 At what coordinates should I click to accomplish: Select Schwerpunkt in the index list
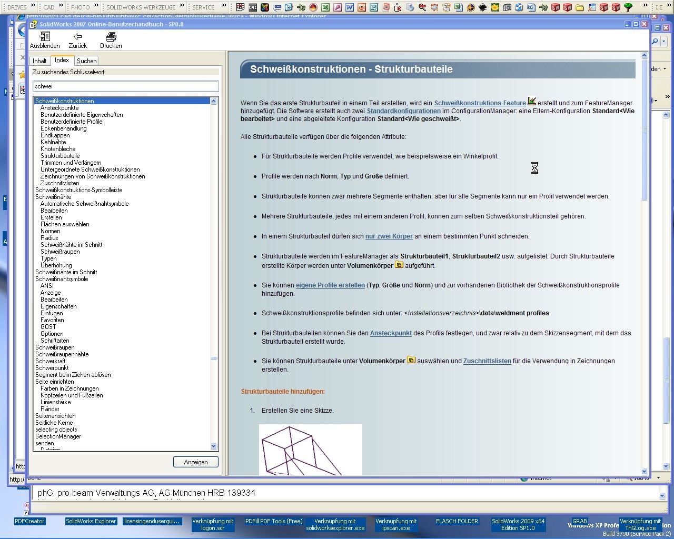point(52,368)
